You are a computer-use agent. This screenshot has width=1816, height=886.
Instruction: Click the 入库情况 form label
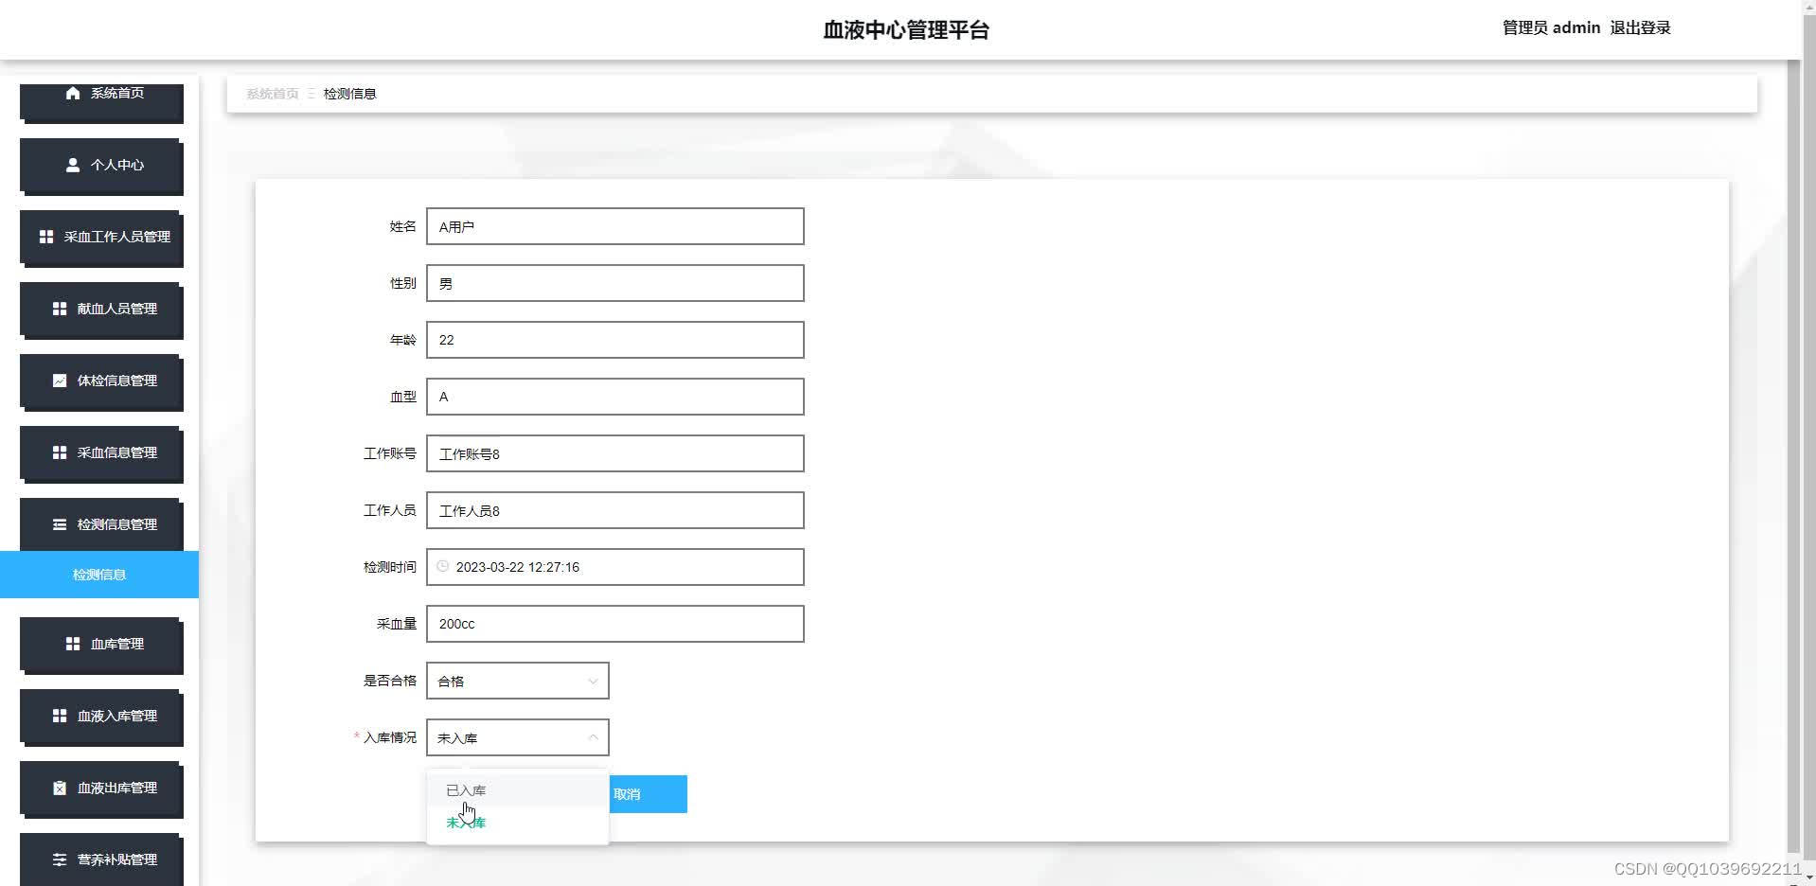point(390,737)
